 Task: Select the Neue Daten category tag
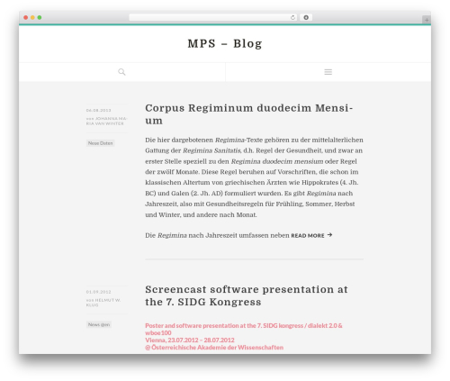[100, 143]
